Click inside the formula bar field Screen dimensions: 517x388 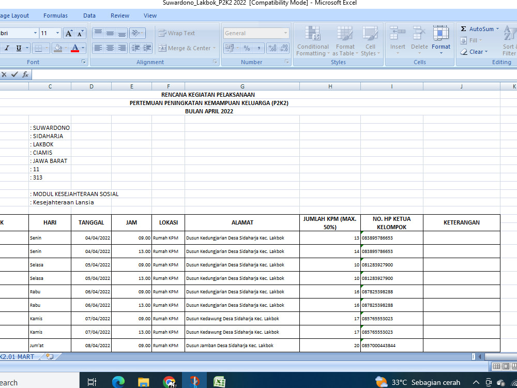click(275, 74)
